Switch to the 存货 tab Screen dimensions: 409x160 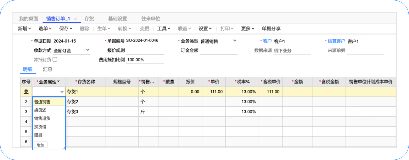pyautogui.click(x=89, y=19)
